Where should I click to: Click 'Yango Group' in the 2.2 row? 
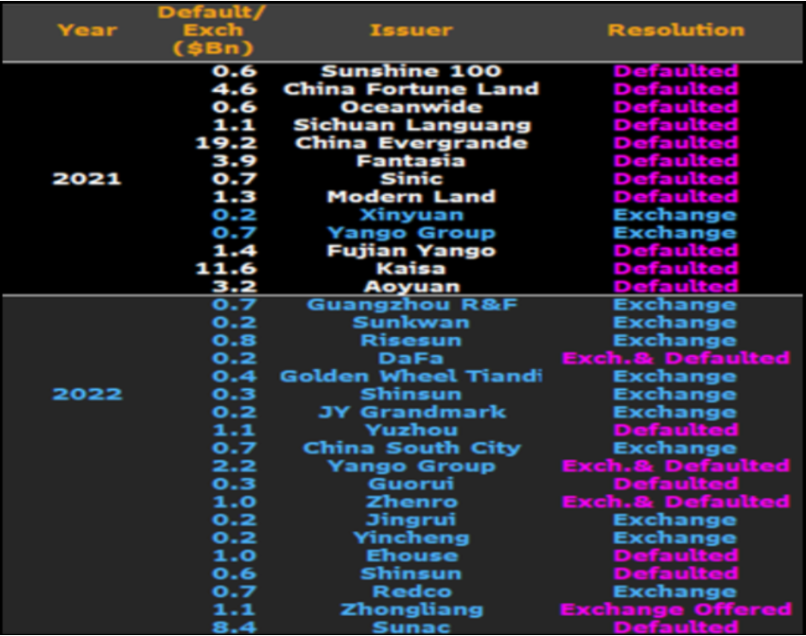click(x=412, y=467)
